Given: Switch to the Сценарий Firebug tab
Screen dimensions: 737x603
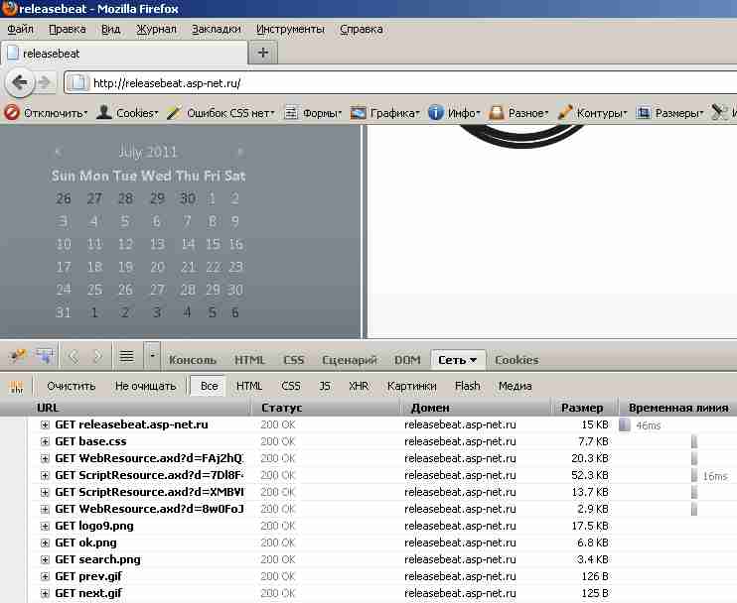Looking at the screenshot, I should coord(350,360).
